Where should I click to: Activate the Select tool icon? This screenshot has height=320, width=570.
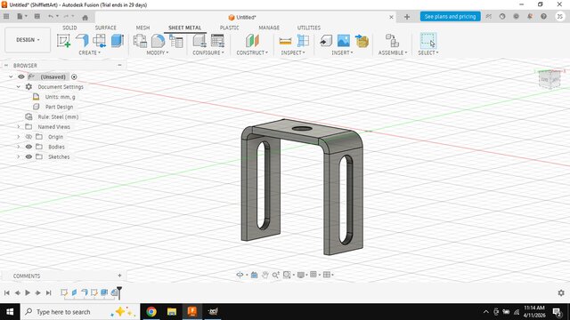coord(428,41)
